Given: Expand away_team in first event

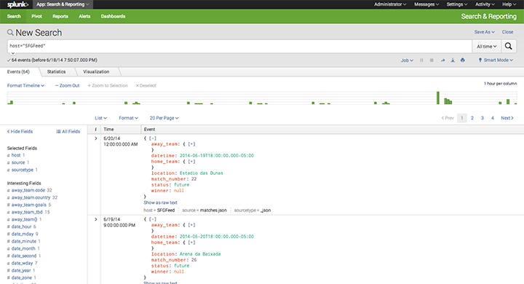Looking at the screenshot, I should pos(191,144).
